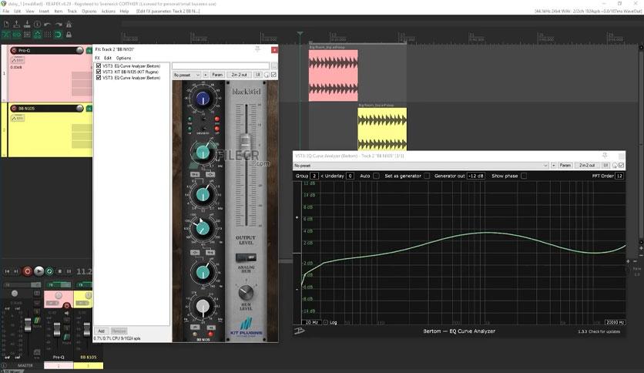Click Hum Level knob on BB N105

click(x=246, y=292)
